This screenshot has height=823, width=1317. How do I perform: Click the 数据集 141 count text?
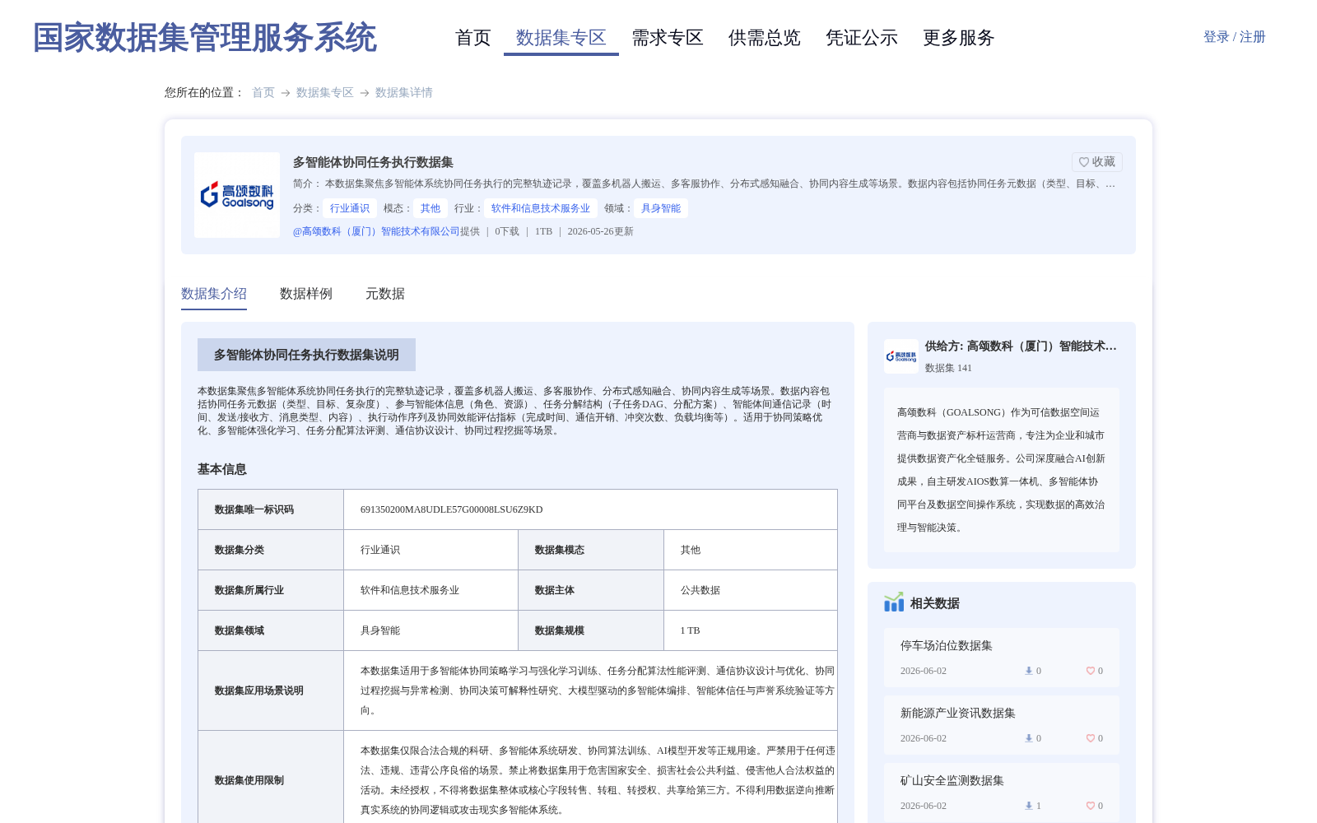(x=948, y=368)
